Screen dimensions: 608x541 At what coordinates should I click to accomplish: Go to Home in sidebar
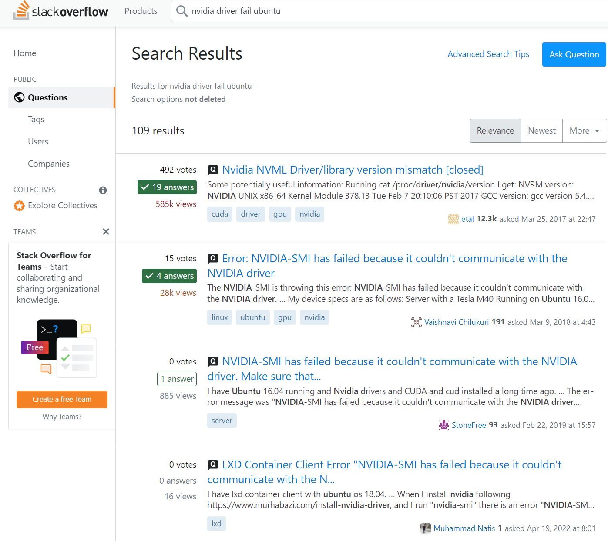(25, 53)
